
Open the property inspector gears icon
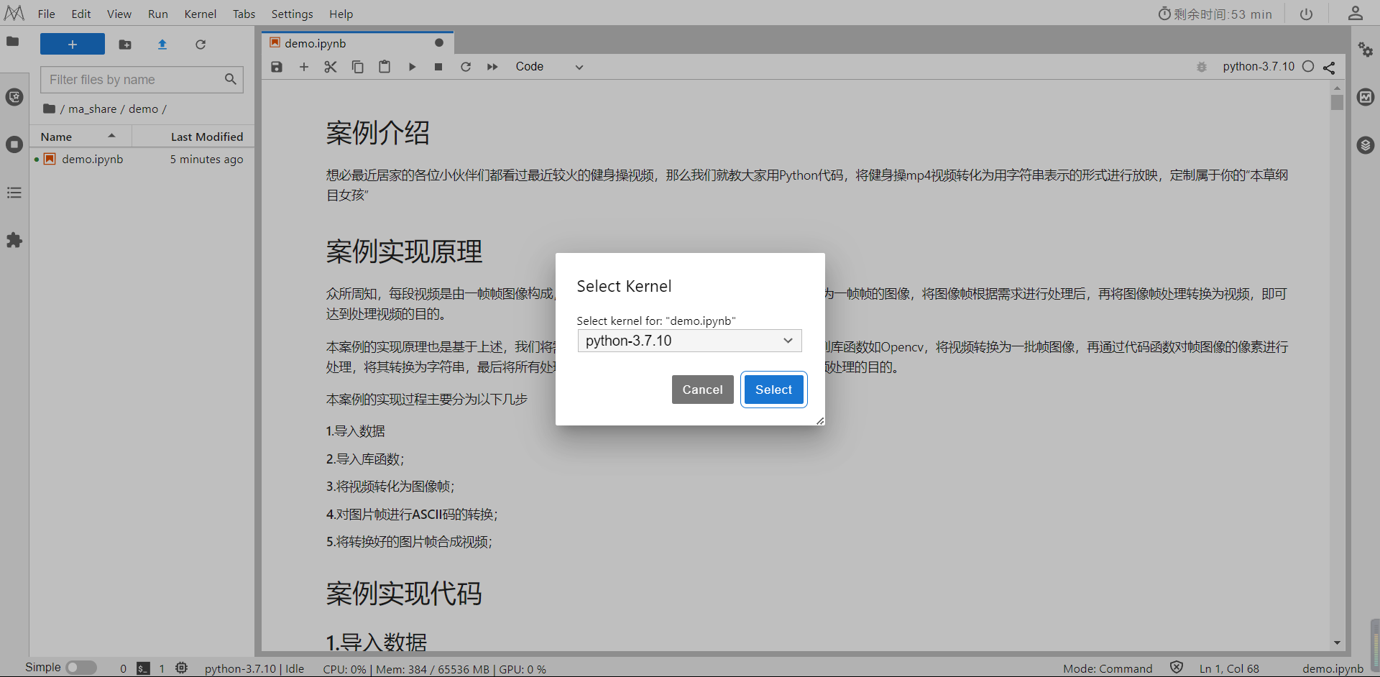coord(1366,50)
